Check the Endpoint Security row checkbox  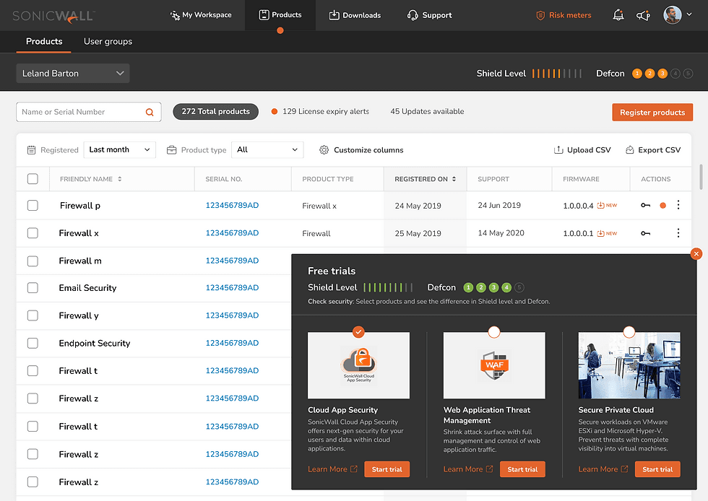pyautogui.click(x=33, y=343)
